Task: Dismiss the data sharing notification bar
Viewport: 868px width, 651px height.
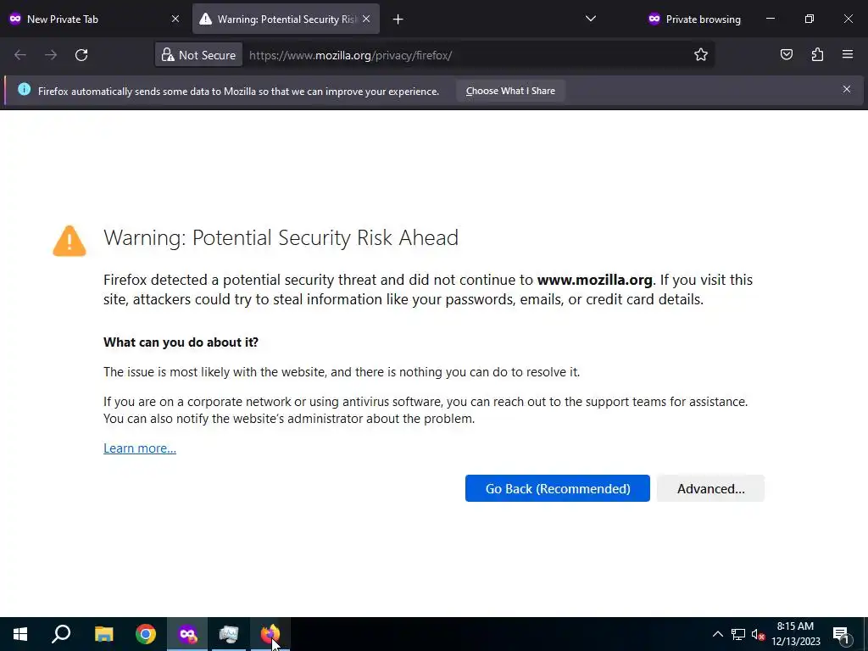Action: (847, 89)
